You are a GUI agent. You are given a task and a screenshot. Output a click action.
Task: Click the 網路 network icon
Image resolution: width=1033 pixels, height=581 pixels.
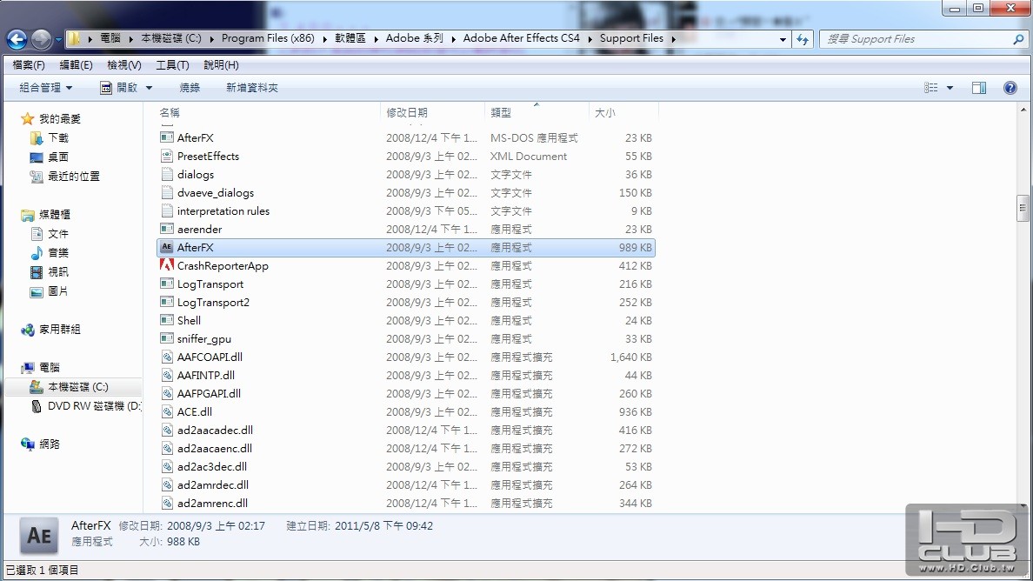tap(28, 444)
